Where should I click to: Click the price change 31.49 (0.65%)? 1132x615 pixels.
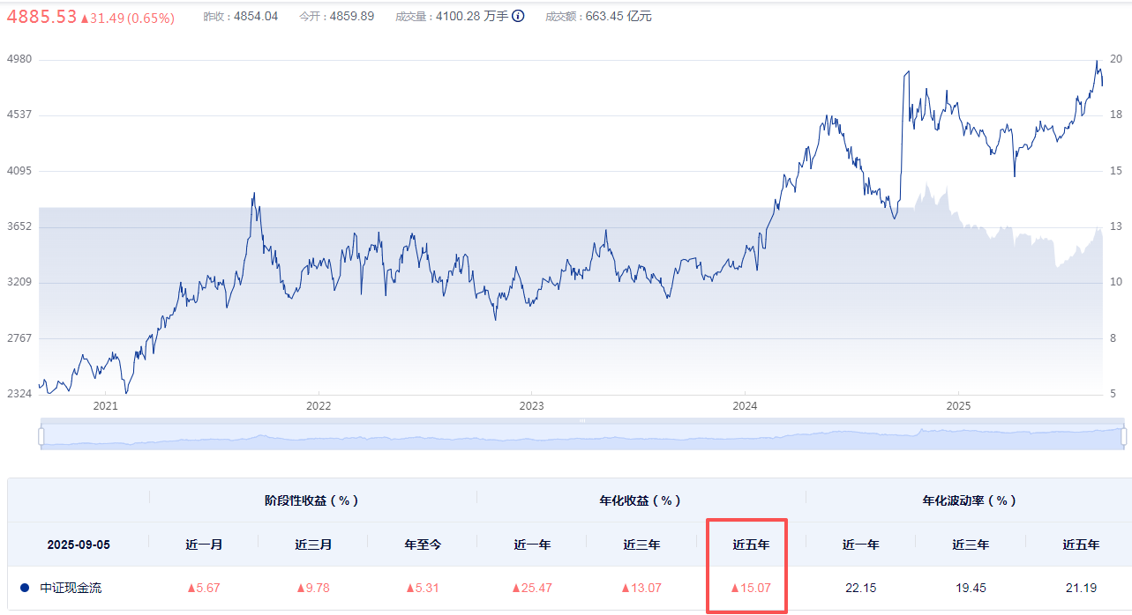[127, 18]
